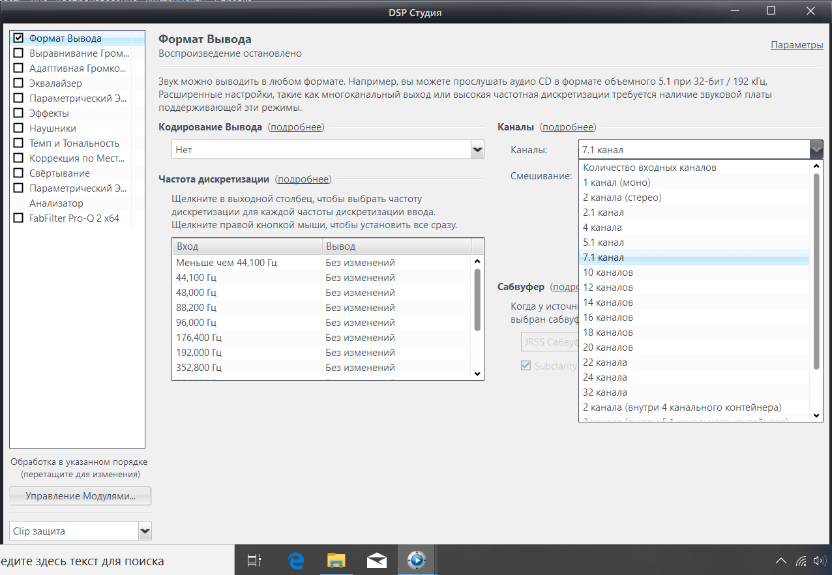The image size is (832, 575).
Task: Click подробнее next to Каналы heading
Action: click(569, 127)
